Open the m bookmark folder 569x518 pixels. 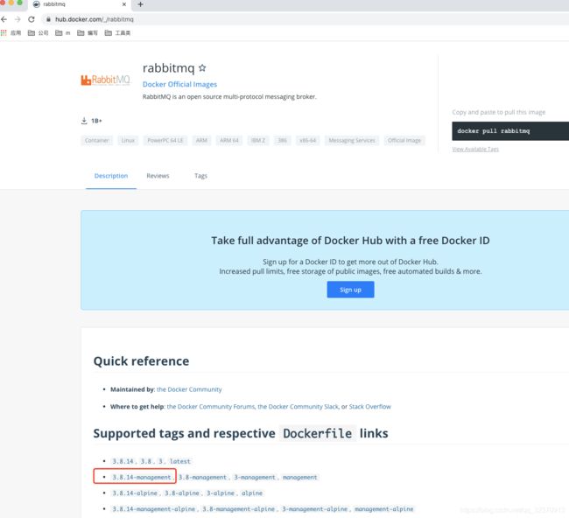click(63, 33)
